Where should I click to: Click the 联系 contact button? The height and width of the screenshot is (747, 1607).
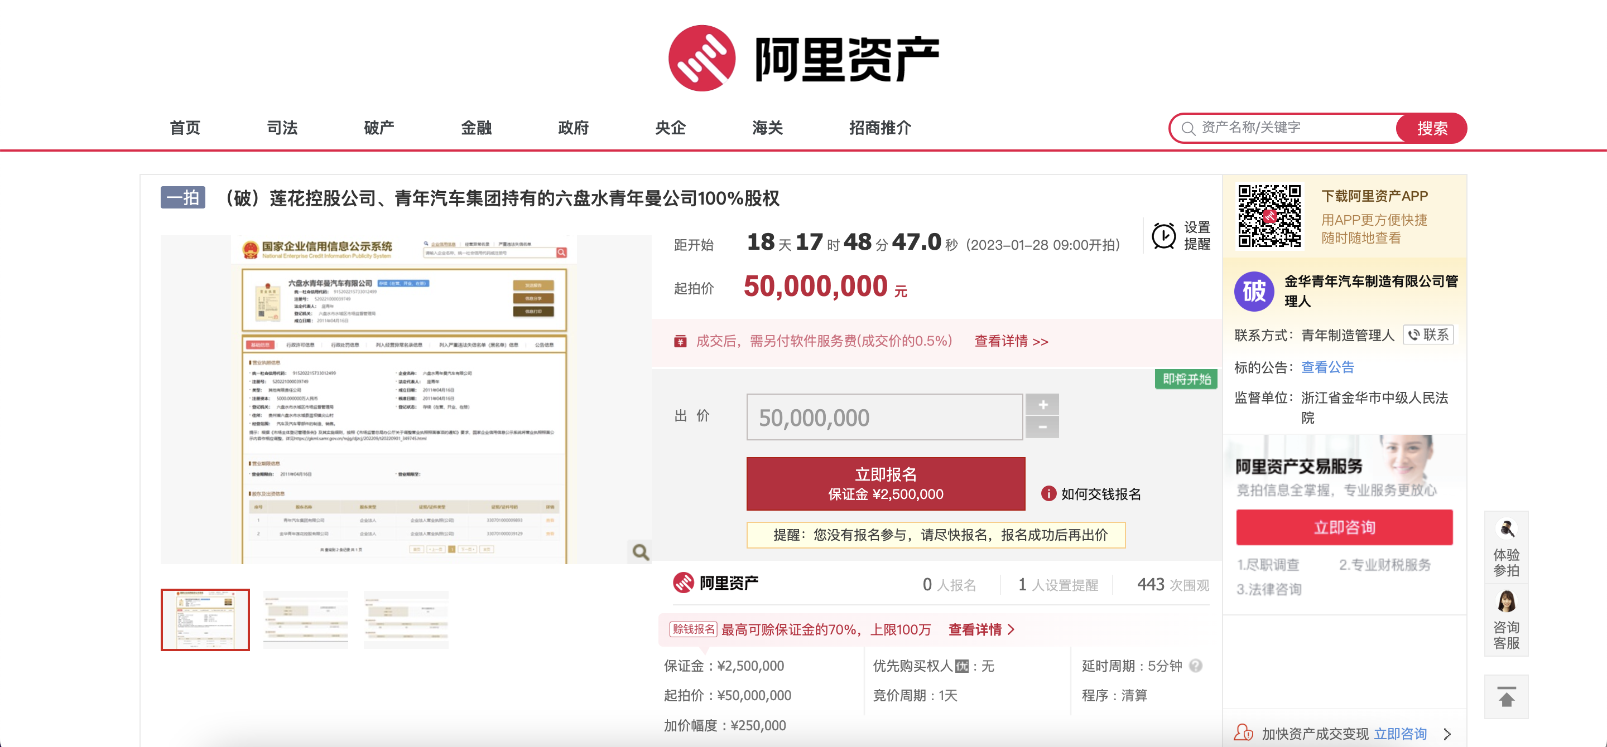(1428, 334)
